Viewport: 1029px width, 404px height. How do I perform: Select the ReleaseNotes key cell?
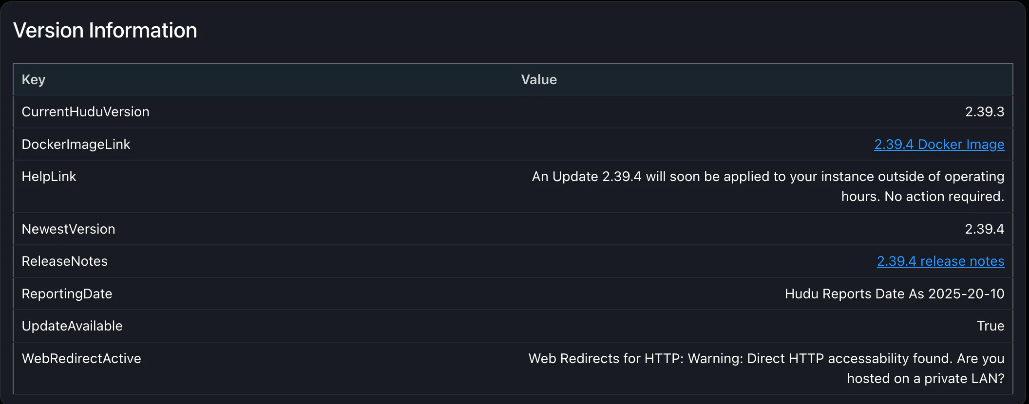65,261
